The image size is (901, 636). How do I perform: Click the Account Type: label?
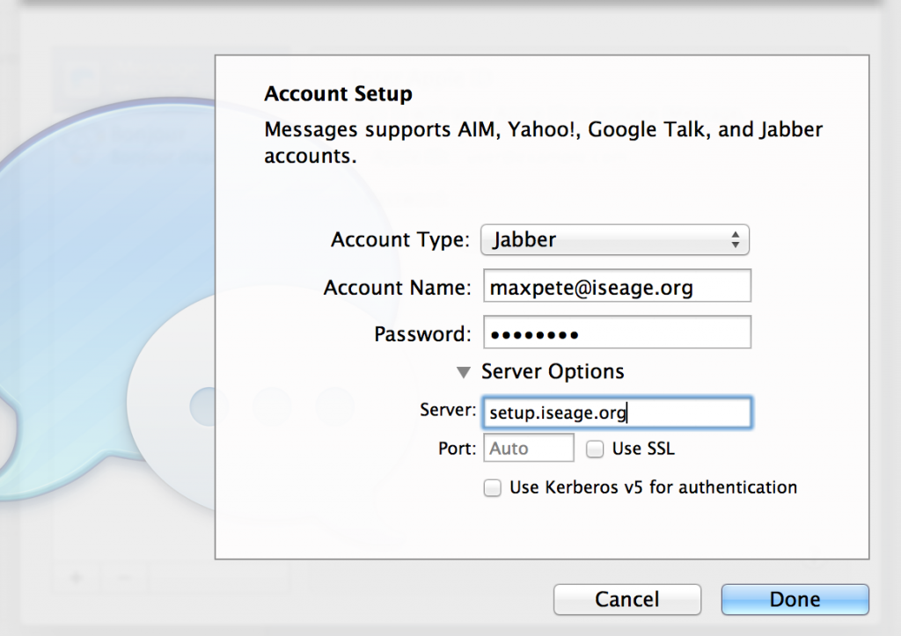click(x=400, y=239)
